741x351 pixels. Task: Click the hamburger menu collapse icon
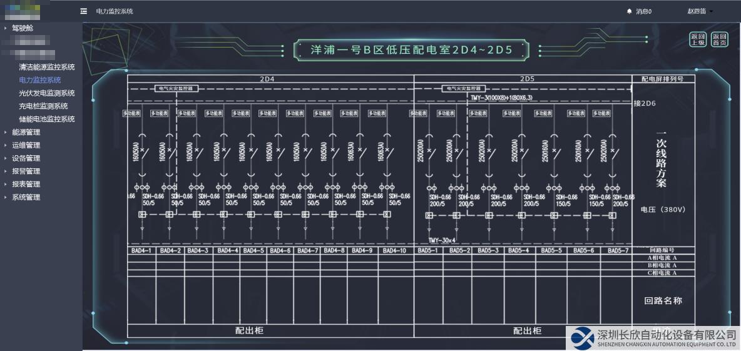[x=83, y=11]
